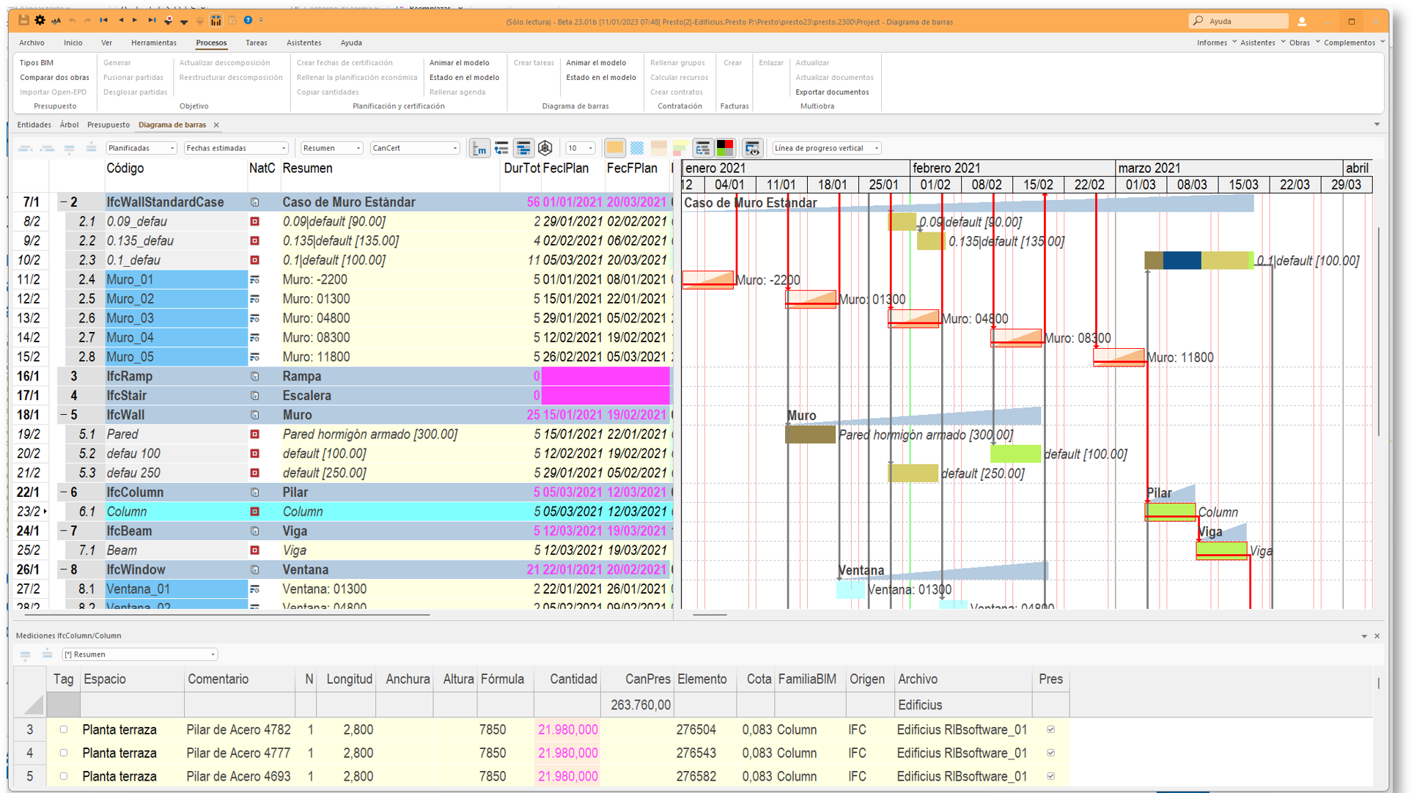Open the settings gear in the quick toolbar
This screenshot has height=793, width=1414.
[x=40, y=20]
